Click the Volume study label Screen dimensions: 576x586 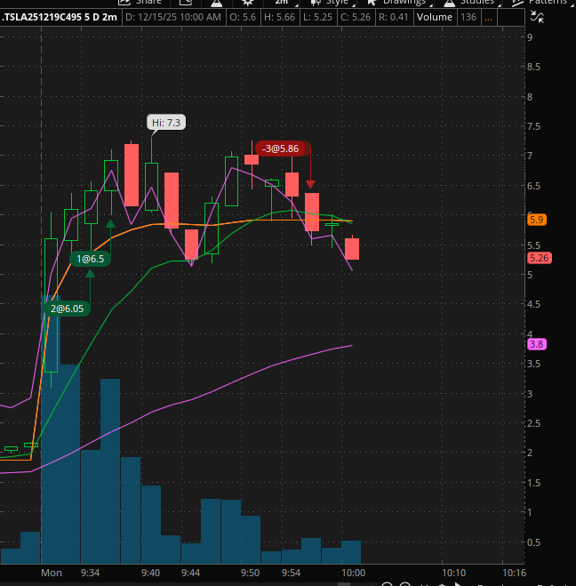[x=435, y=17]
